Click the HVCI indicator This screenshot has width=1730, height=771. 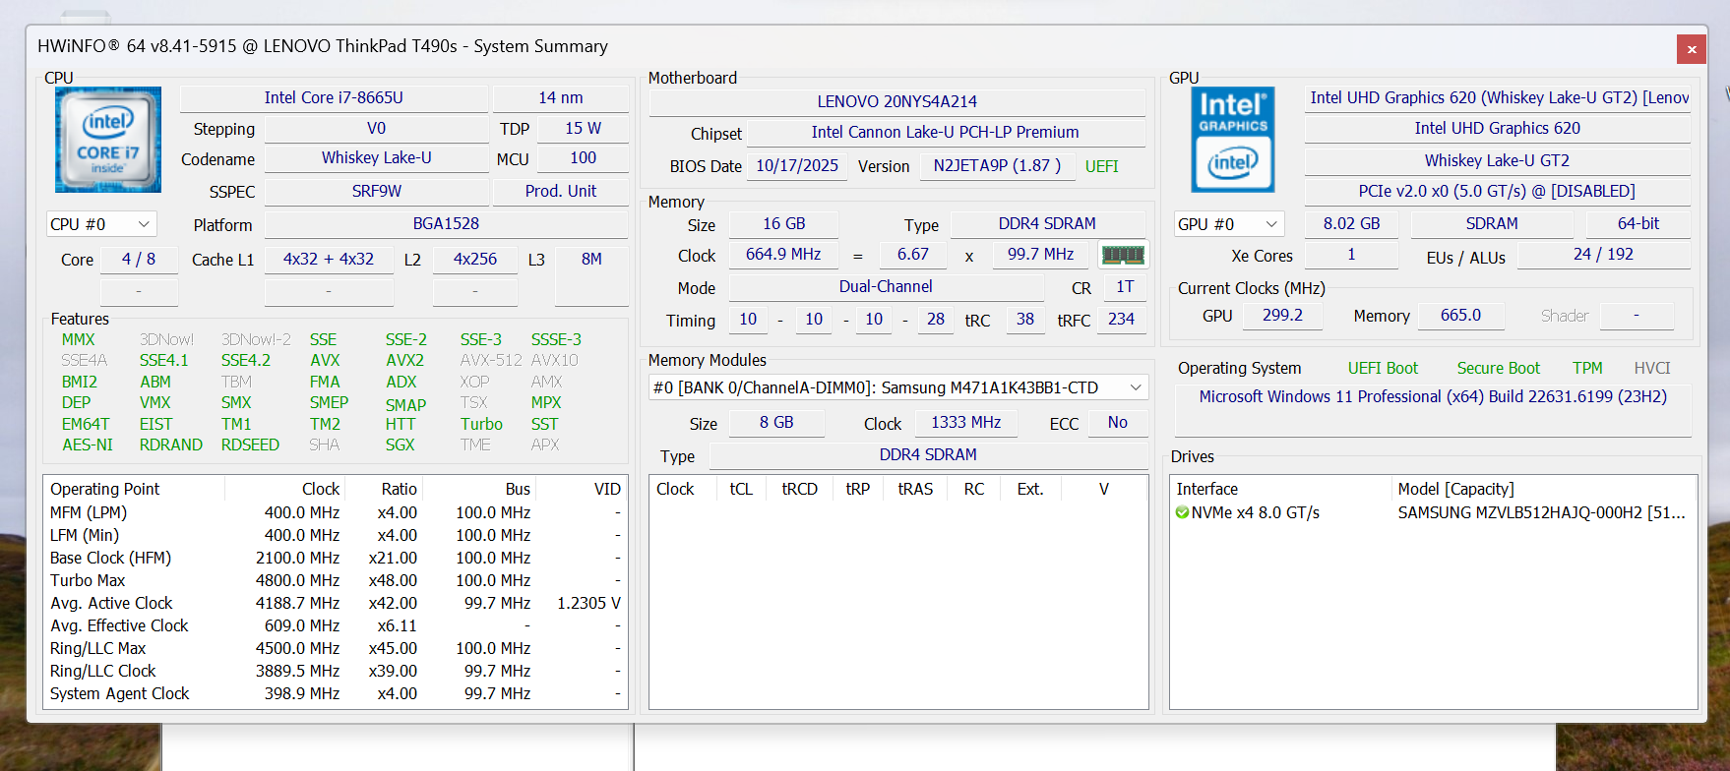click(1652, 368)
